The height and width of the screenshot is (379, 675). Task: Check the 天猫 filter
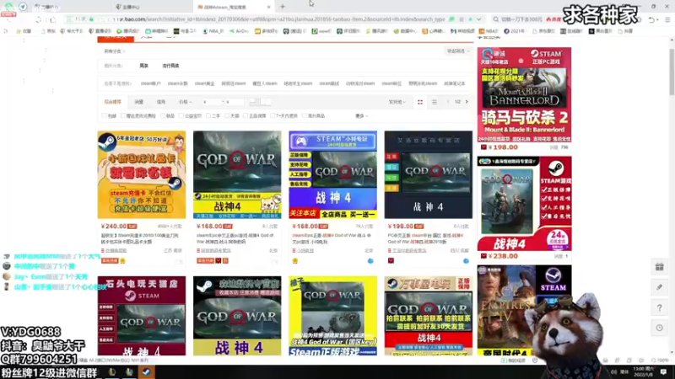(227, 116)
